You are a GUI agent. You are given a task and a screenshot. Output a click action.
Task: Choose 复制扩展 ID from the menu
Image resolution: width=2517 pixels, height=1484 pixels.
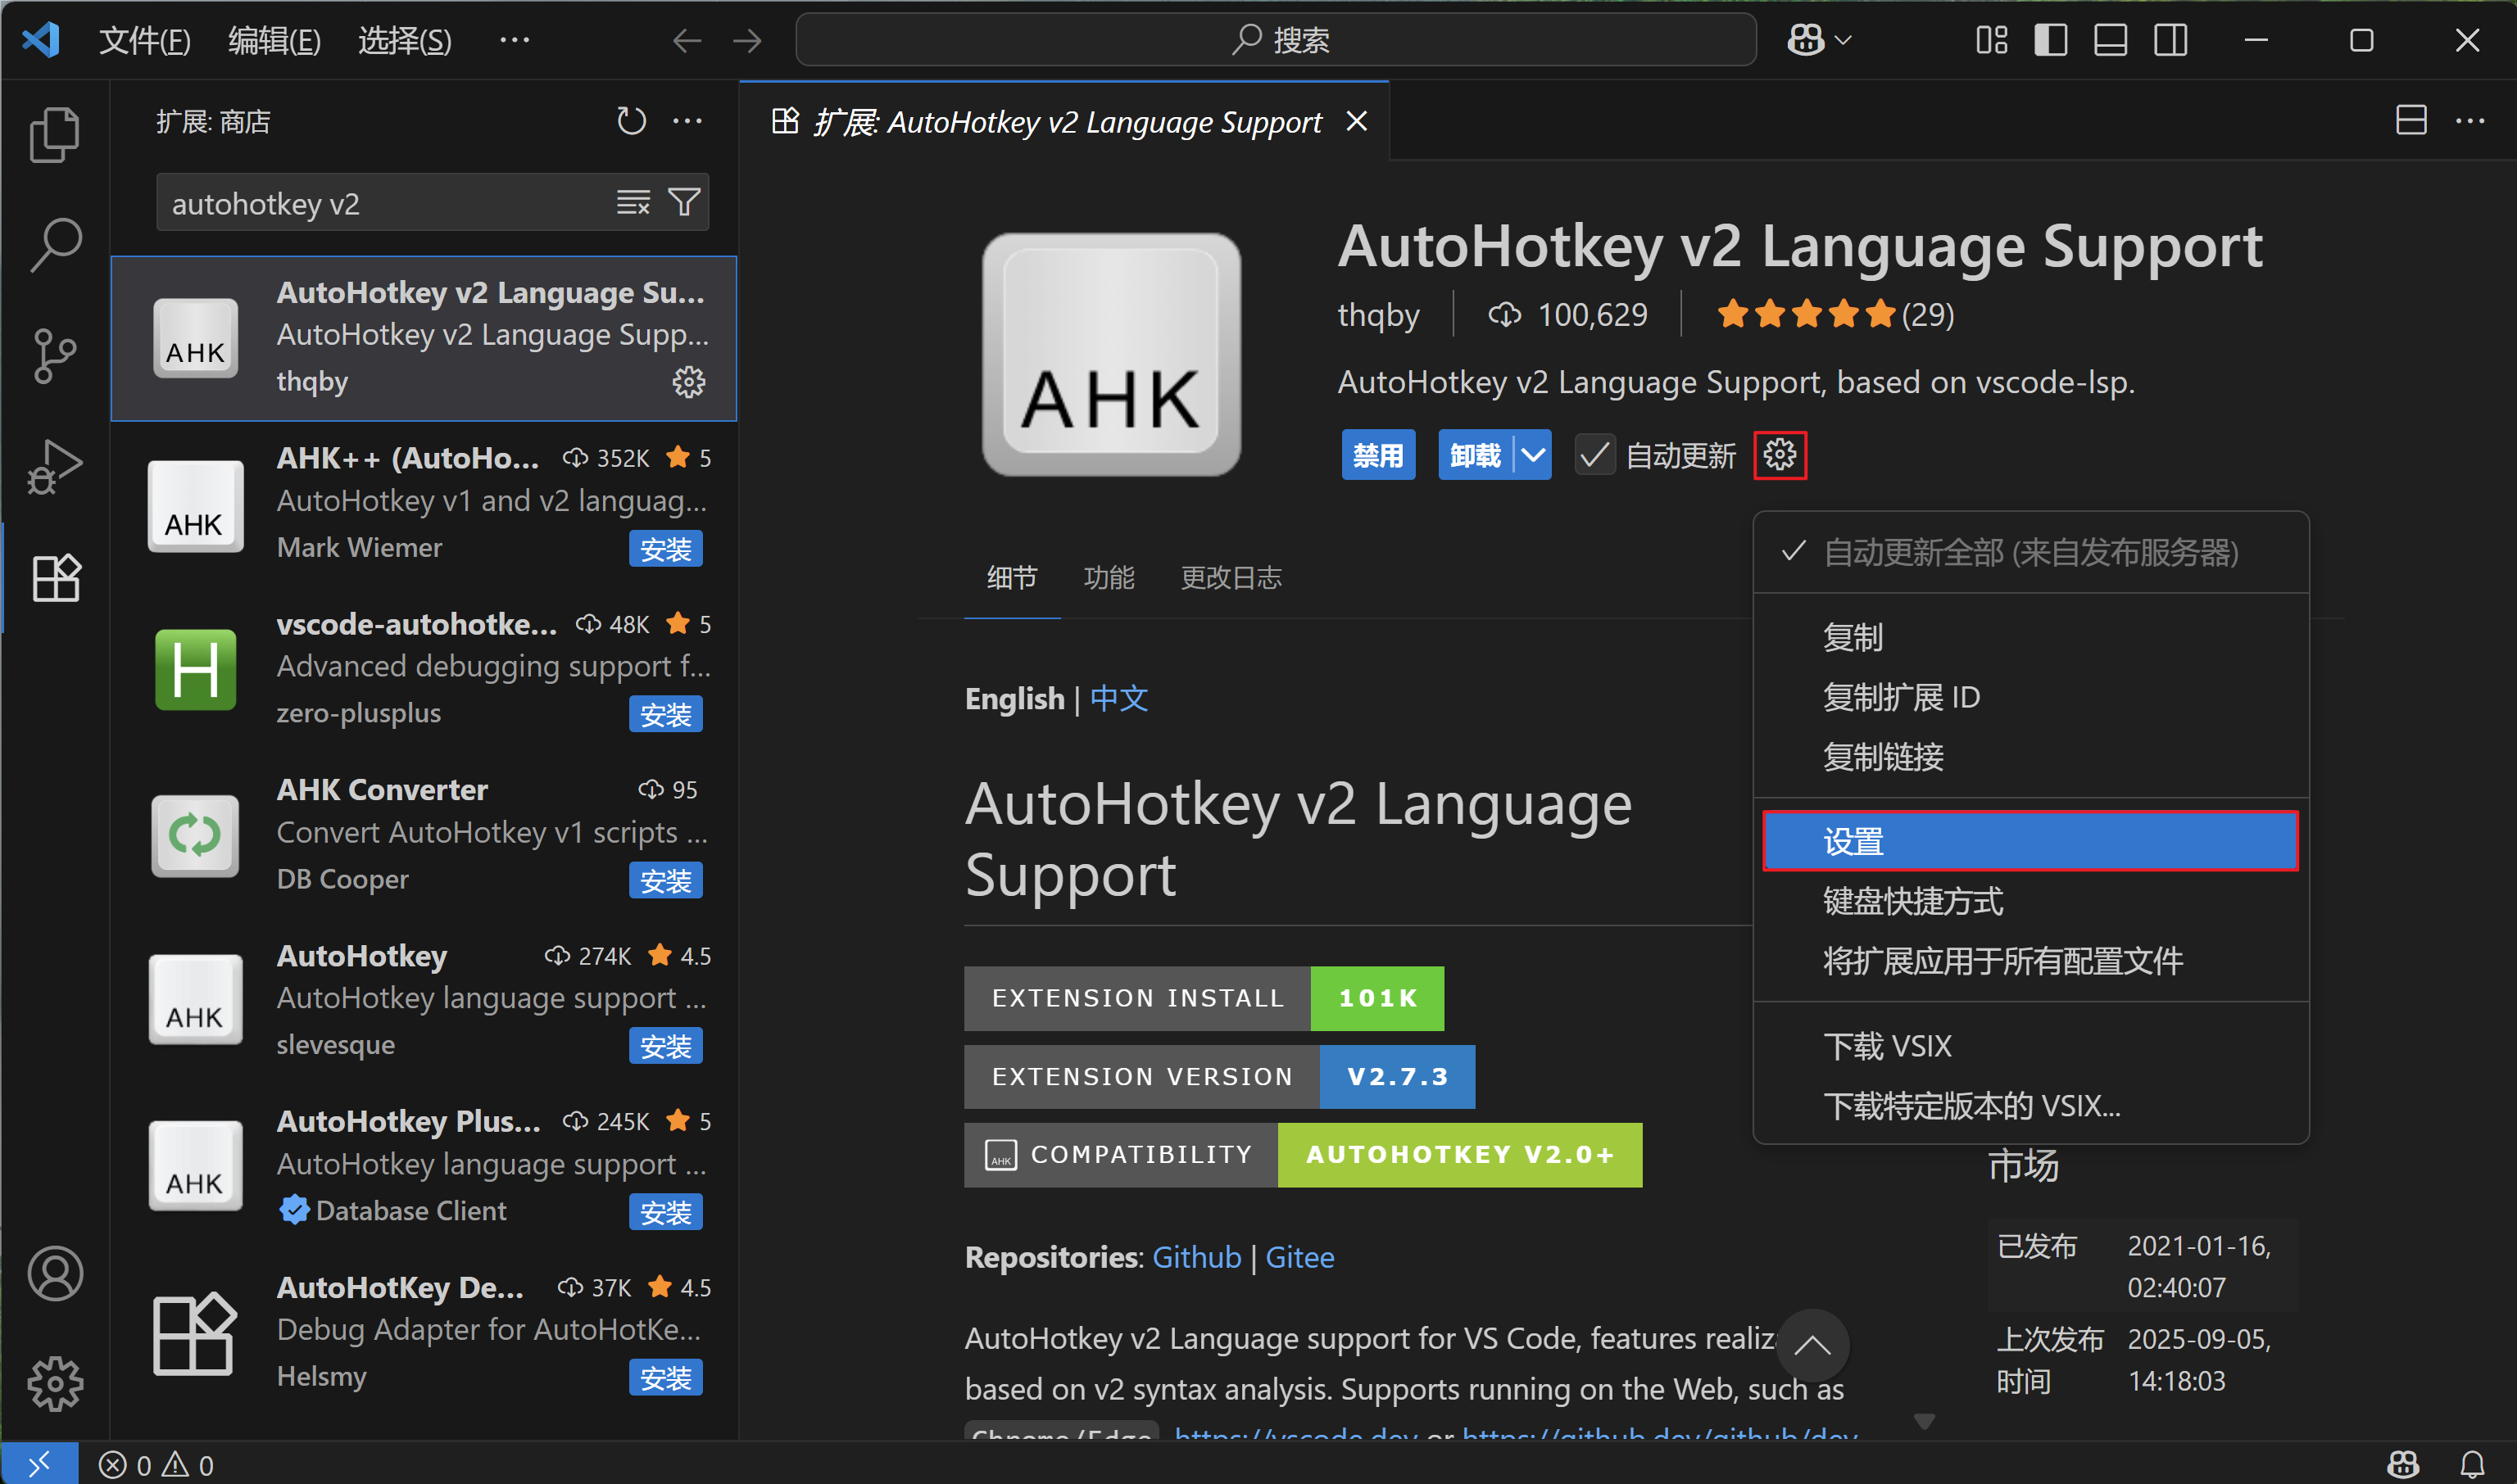pyautogui.click(x=2029, y=697)
